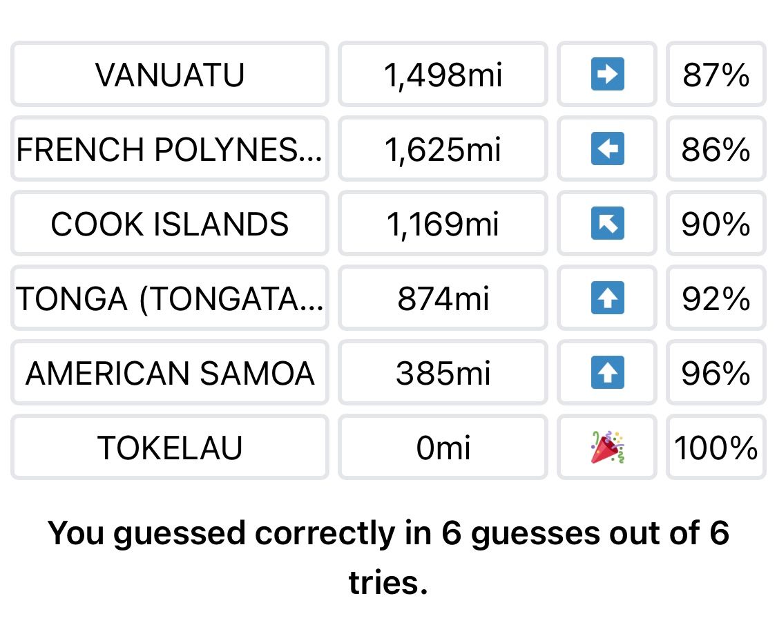Click the left arrow icon for French Polynesia
This screenshot has height=623, width=777.
pyautogui.click(x=607, y=148)
